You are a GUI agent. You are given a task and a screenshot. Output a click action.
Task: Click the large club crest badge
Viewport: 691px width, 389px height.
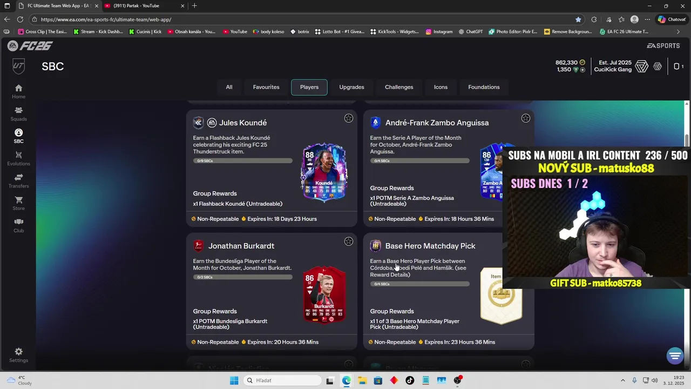[x=641, y=66]
